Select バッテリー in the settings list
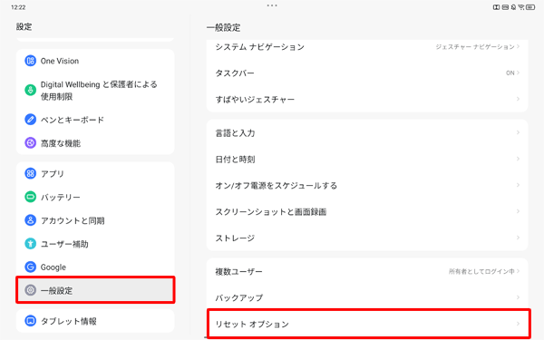This screenshot has height=340, width=544. [95, 197]
